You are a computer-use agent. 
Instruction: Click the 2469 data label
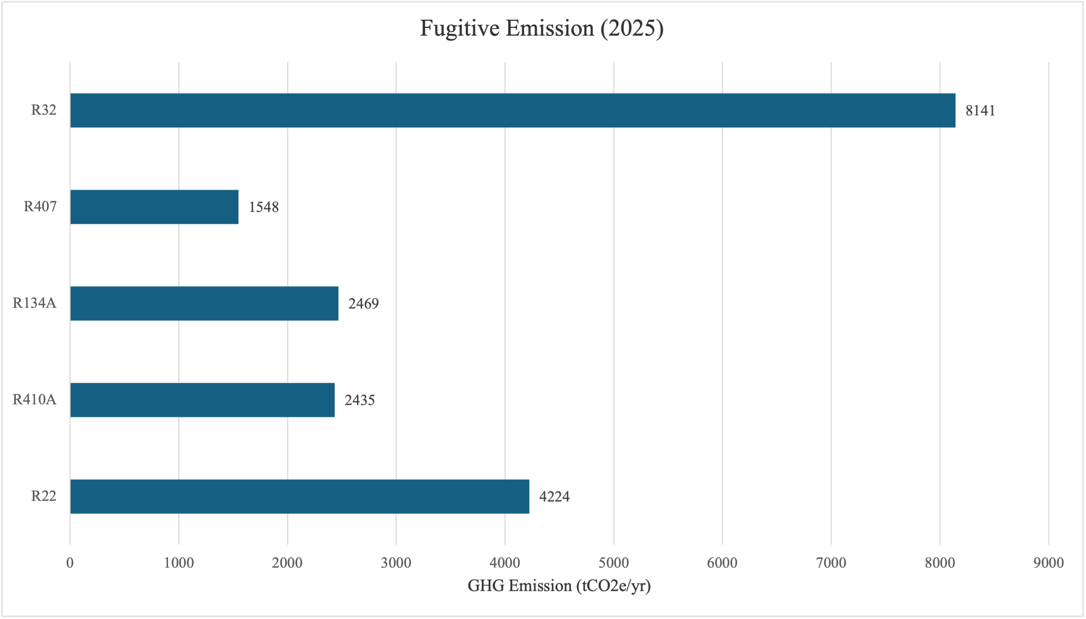[363, 304]
